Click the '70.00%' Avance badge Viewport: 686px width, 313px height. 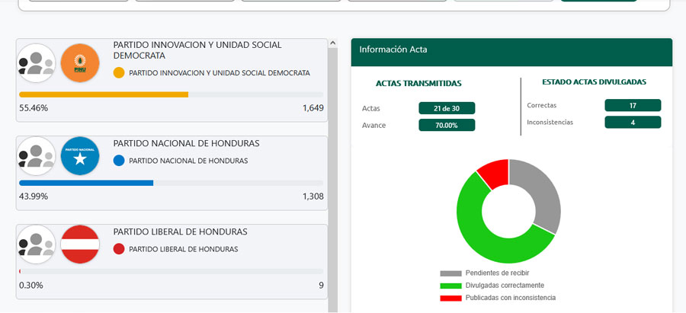[447, 125]
